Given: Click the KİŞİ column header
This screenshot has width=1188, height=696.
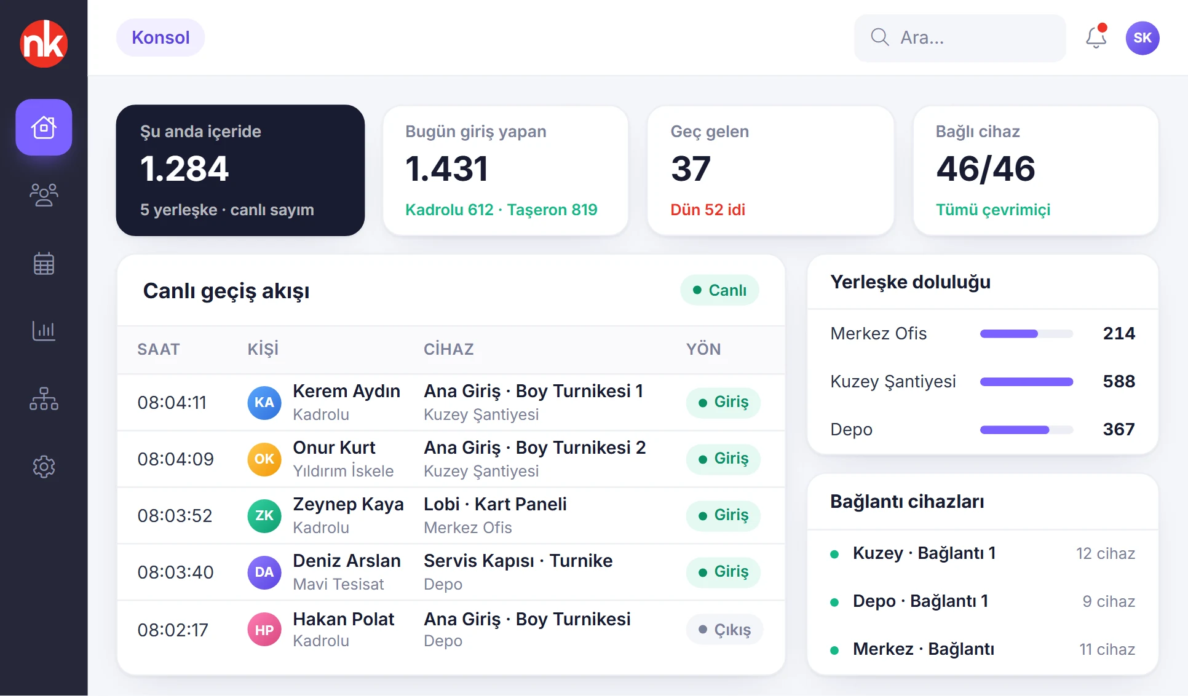Looking at the screenshot, I should click(x=263, y=349).
